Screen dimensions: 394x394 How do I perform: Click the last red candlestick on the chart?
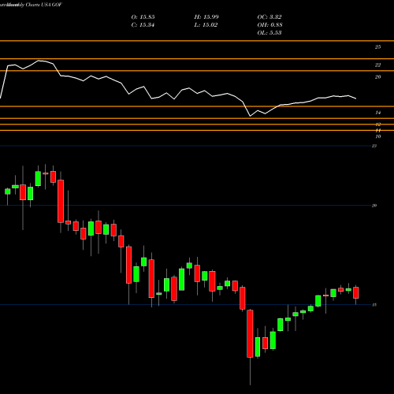click(356, 292)
